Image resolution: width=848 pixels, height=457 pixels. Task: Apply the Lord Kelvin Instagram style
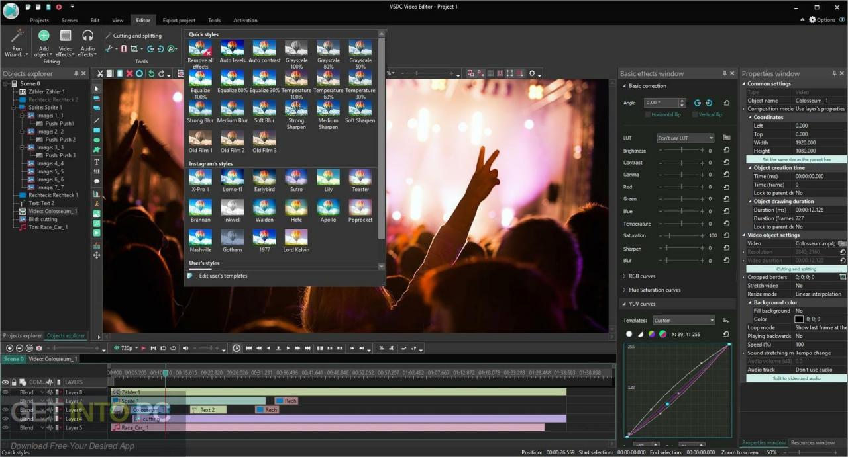point(296,241)
